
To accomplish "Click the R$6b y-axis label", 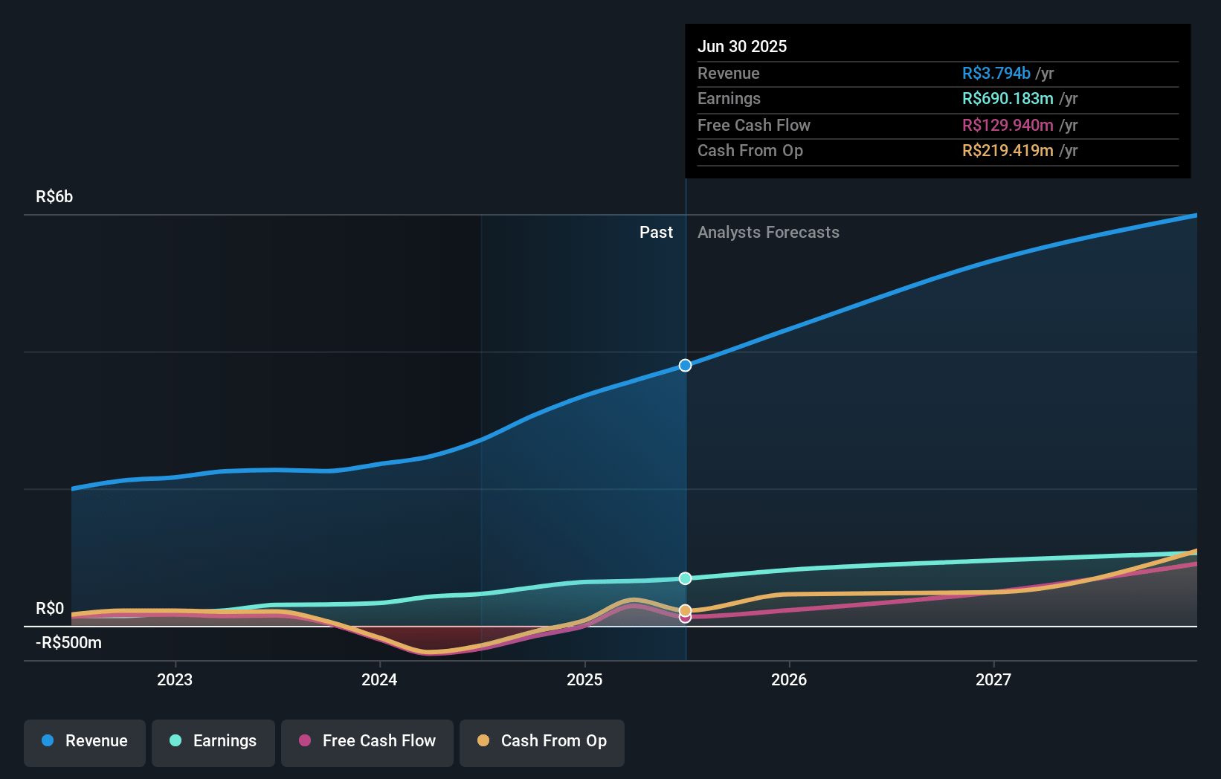I will click(54, 197).
